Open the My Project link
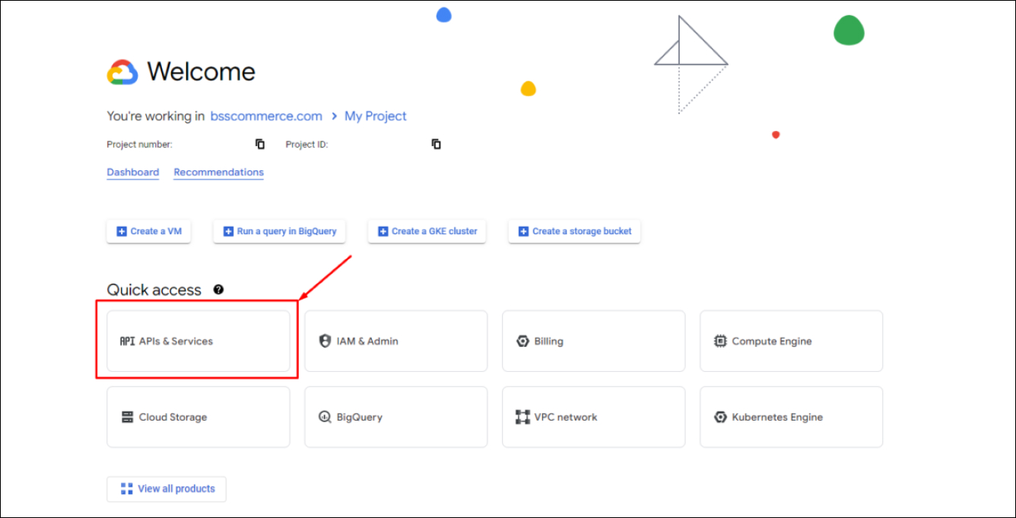Image resolution: width=1016 pixels, height=518 pixels. pos(376,116)
